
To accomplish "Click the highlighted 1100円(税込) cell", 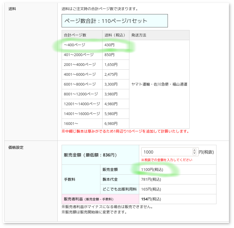I will (x=149, y=170).
